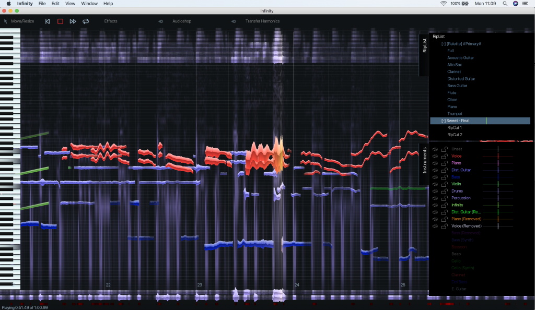535x310 pixels.
Task: Click the speaker icon beside Drums
Action: point(435,191)
